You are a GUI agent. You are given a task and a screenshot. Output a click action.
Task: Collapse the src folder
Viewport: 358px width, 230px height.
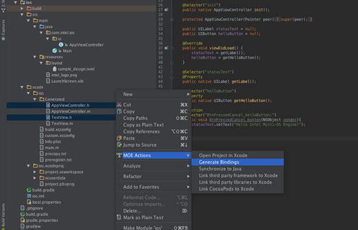coord(22,14)
